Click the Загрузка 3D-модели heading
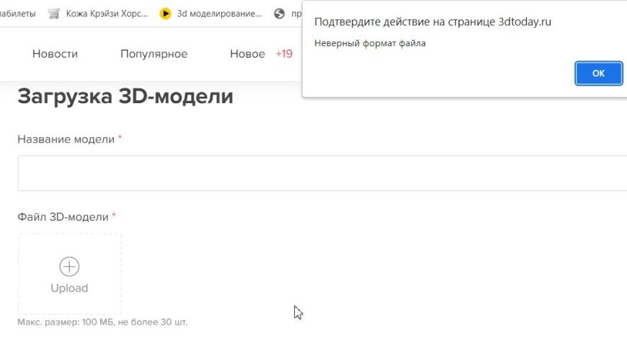The height and width of the screenshot is (344, 627). coord(125,96)
